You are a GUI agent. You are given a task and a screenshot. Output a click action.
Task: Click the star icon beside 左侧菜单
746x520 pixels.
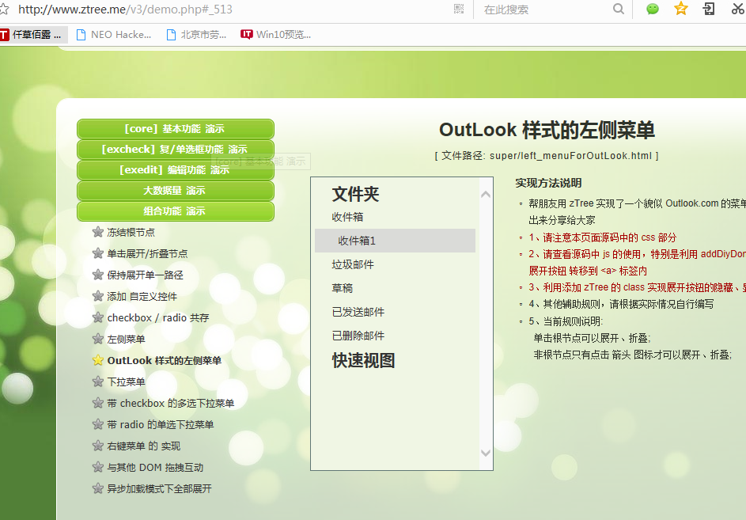[x=98, y=339]
